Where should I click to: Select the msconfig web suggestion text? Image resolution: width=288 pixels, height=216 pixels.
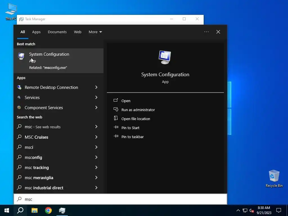click(x=33, y=157)
